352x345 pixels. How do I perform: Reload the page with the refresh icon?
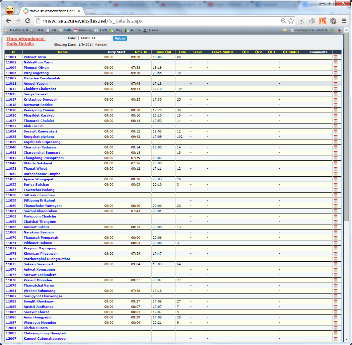[x=28, y=21]
